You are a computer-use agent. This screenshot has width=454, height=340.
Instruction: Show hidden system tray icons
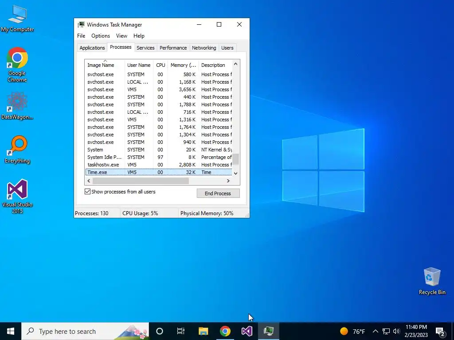pos(375,331)
